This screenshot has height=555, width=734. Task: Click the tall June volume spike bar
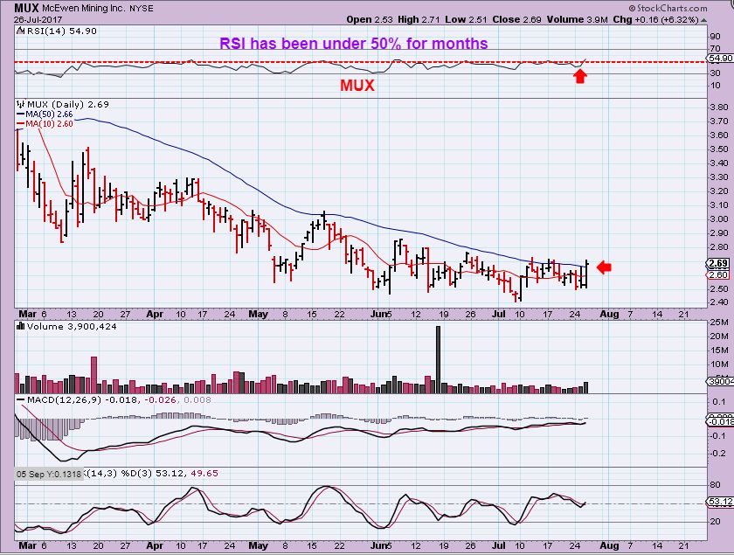(x=438, y=359)
